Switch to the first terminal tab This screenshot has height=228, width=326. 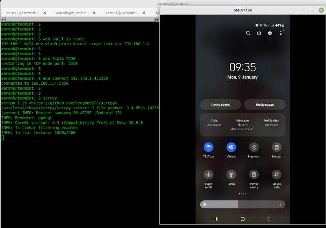tap(23, 13)
